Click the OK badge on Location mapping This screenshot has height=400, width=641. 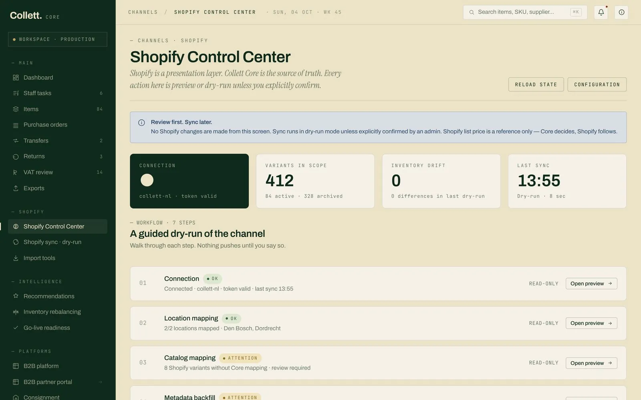click(x=231, y=318)
